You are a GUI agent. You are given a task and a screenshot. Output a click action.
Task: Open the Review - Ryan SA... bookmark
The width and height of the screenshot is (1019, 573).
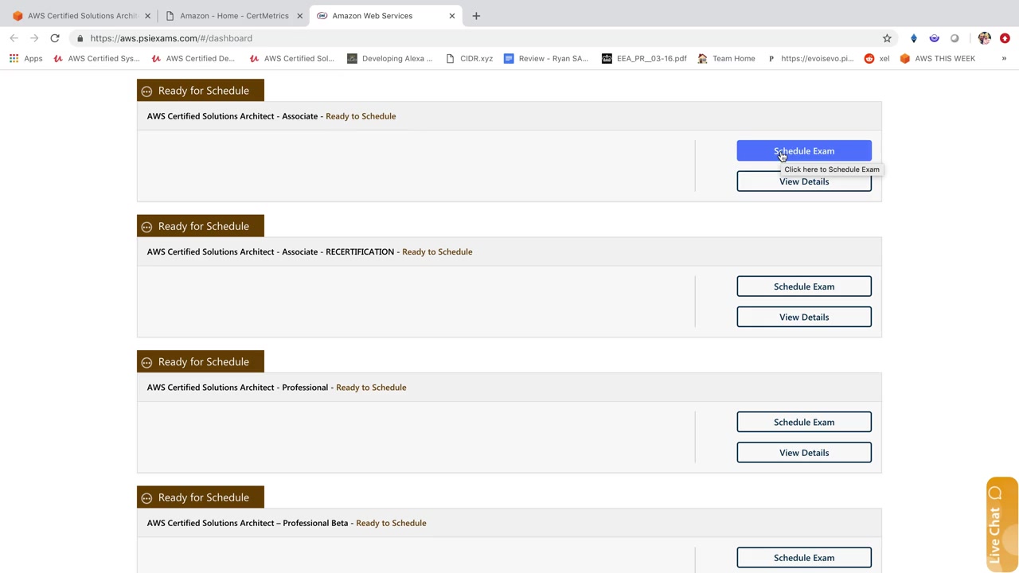pyautogui.click(x=546, y=58)
